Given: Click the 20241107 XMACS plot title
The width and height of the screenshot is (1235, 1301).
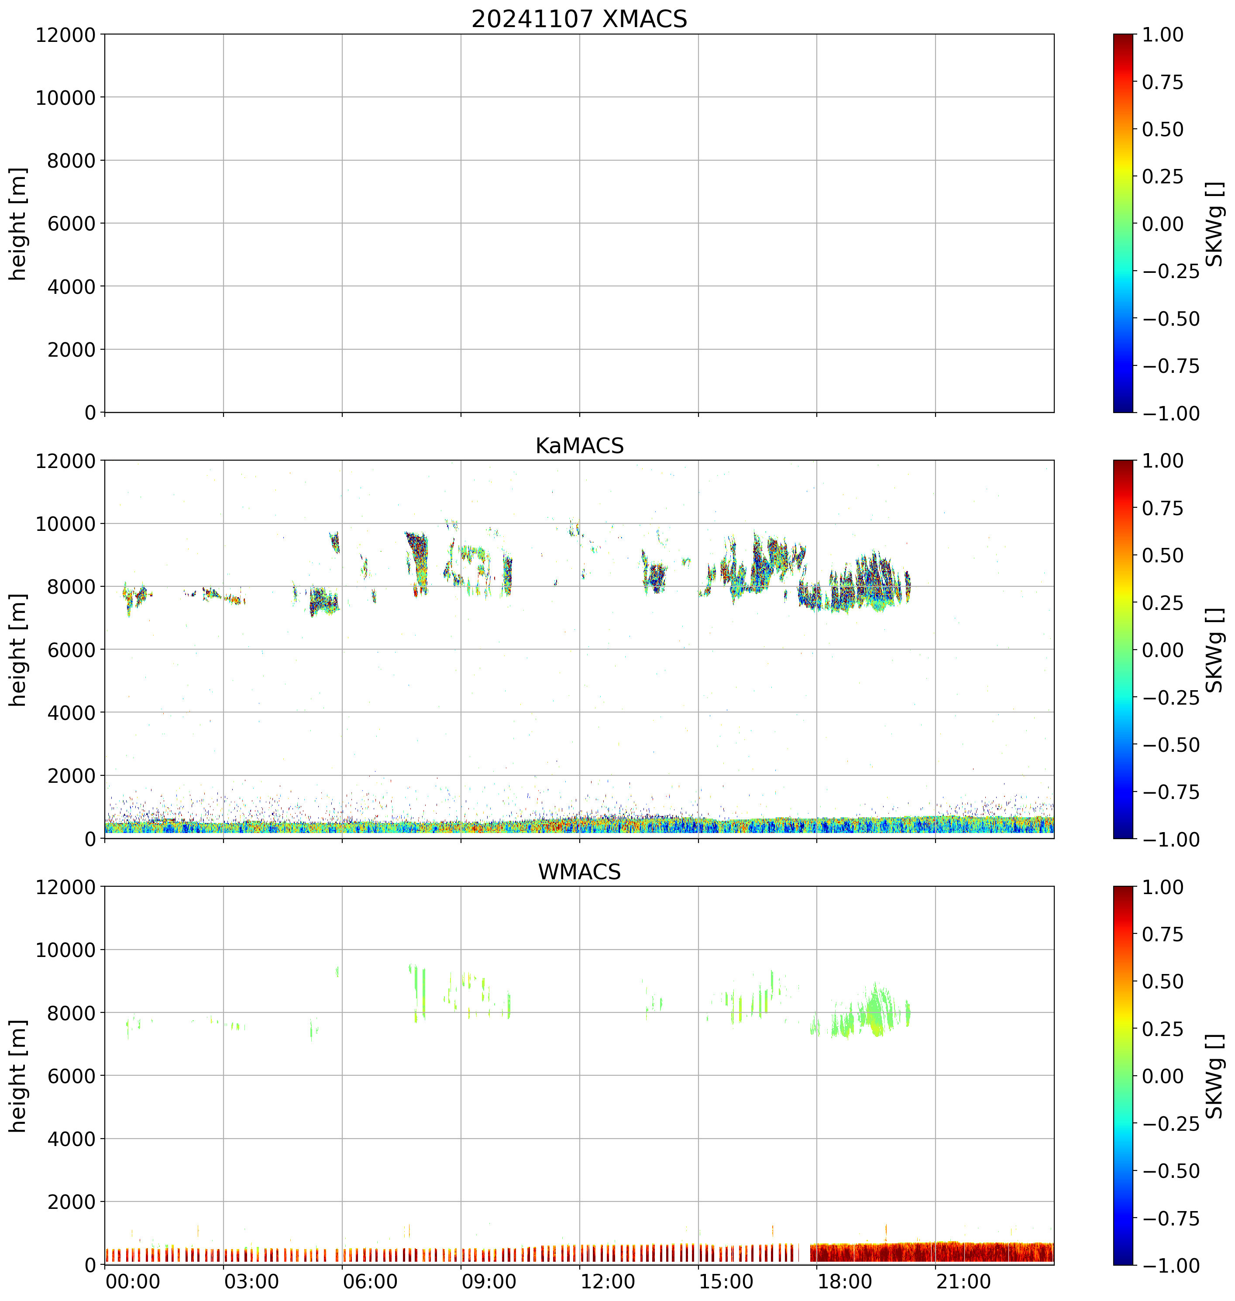Looking at the screenshot, I should 579,19.
